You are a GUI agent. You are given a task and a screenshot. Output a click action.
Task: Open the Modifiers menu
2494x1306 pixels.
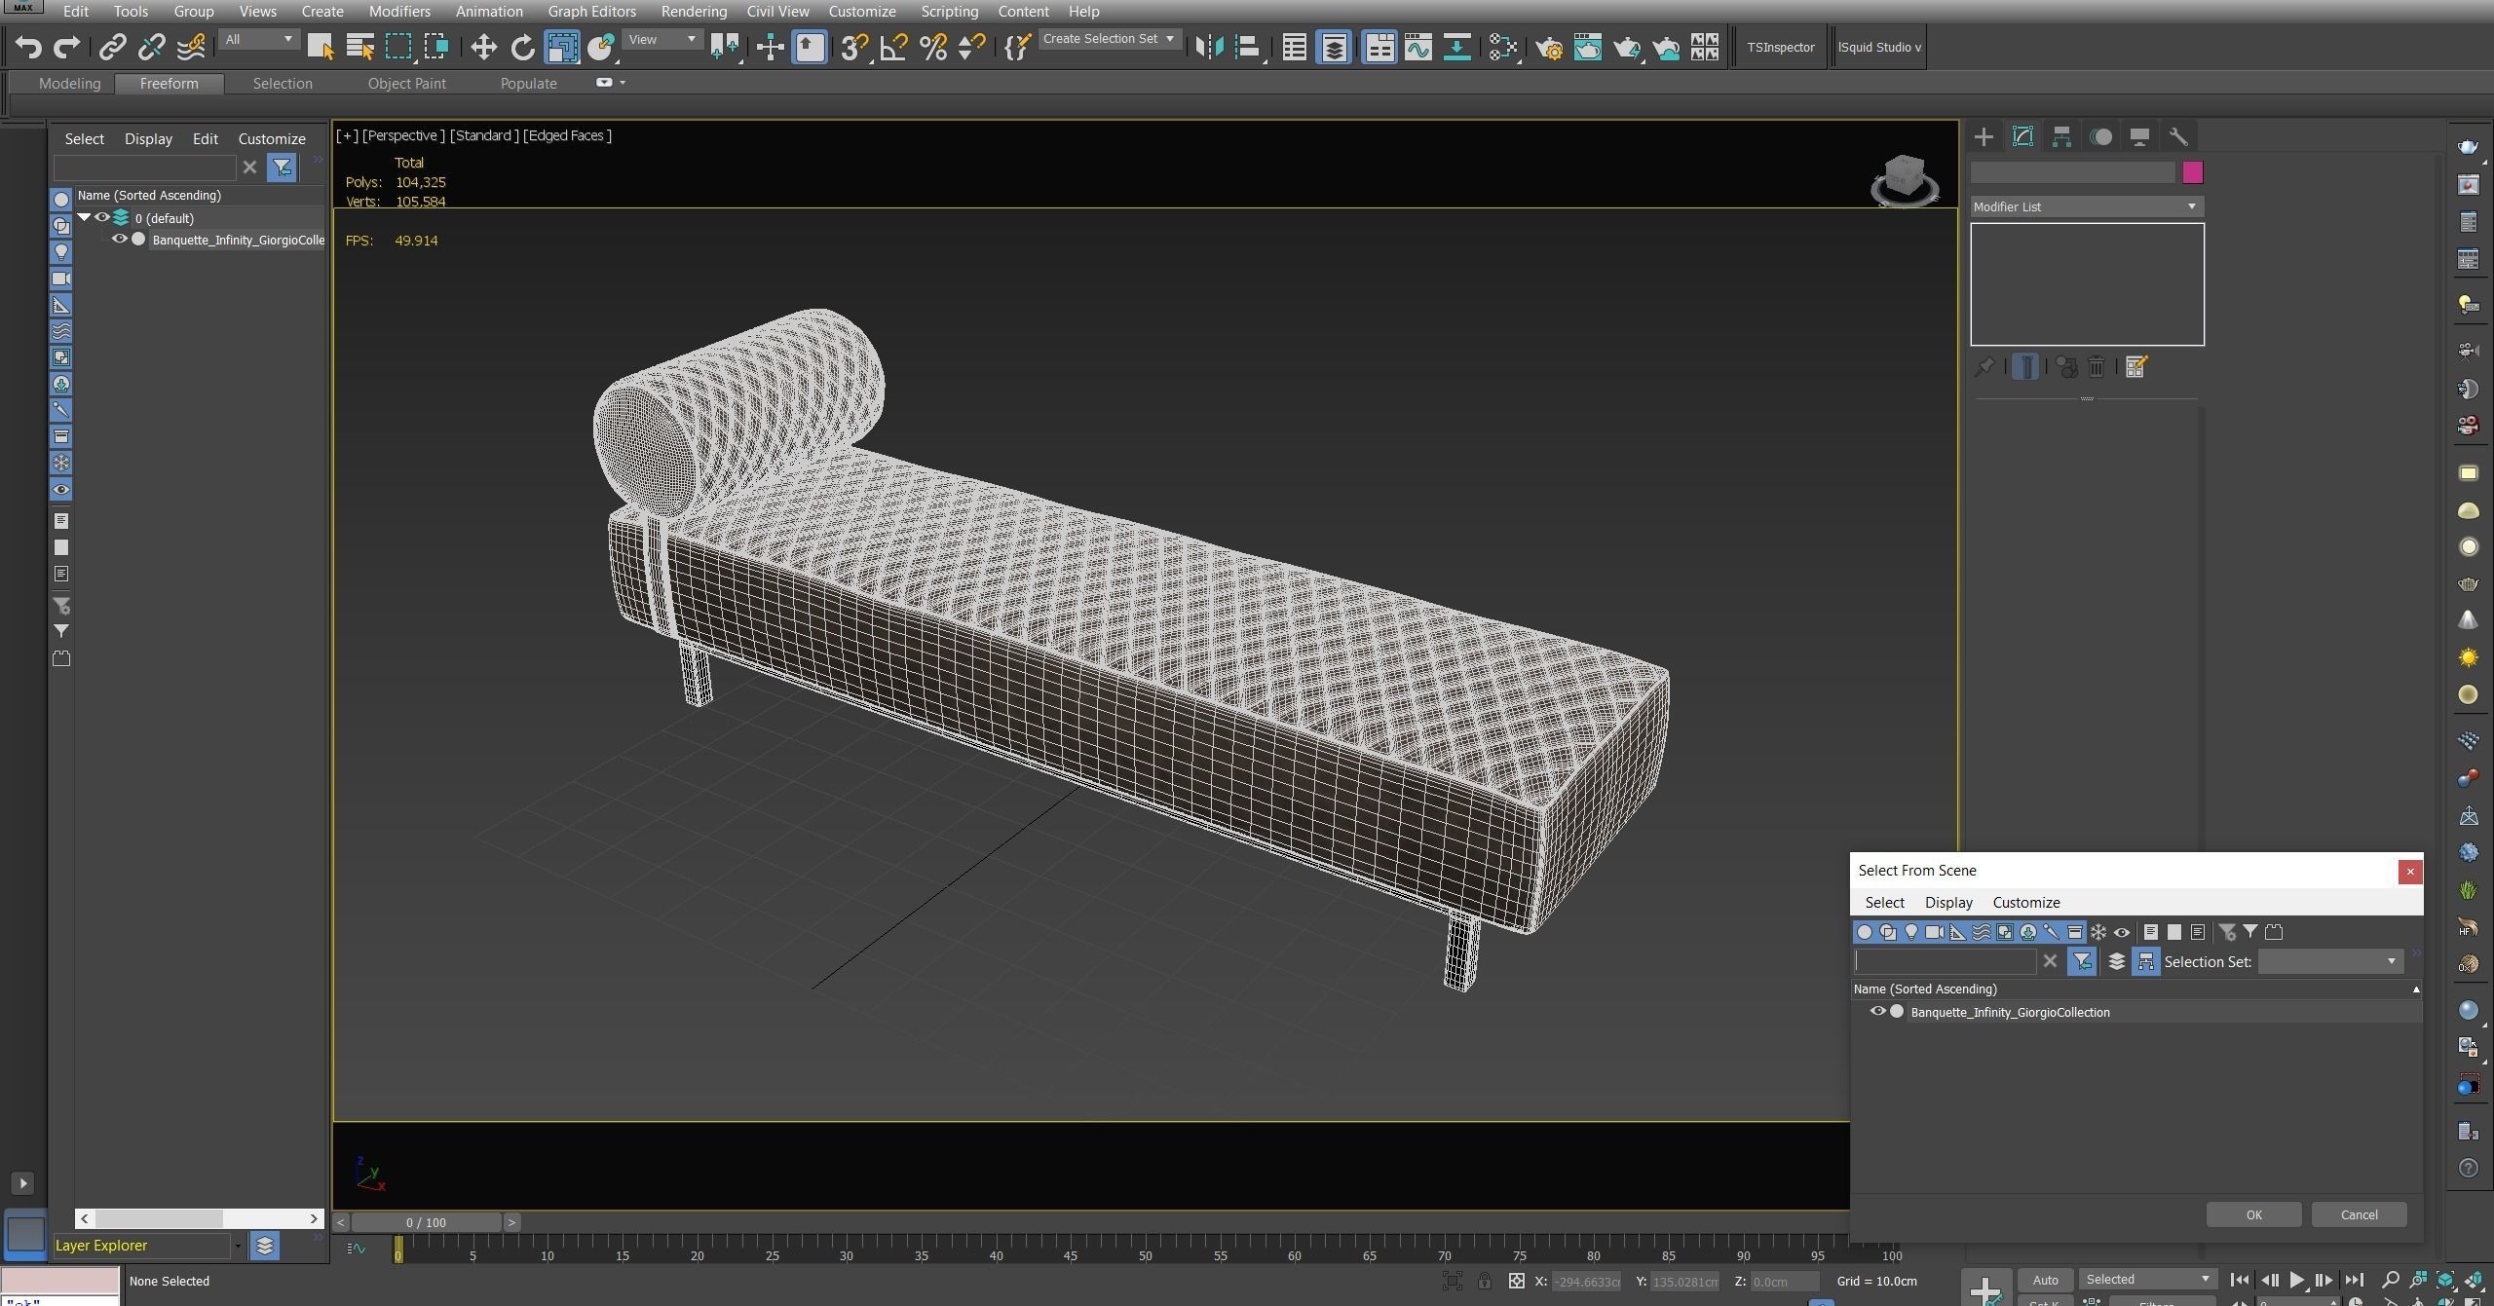click(x=399, y=12)
